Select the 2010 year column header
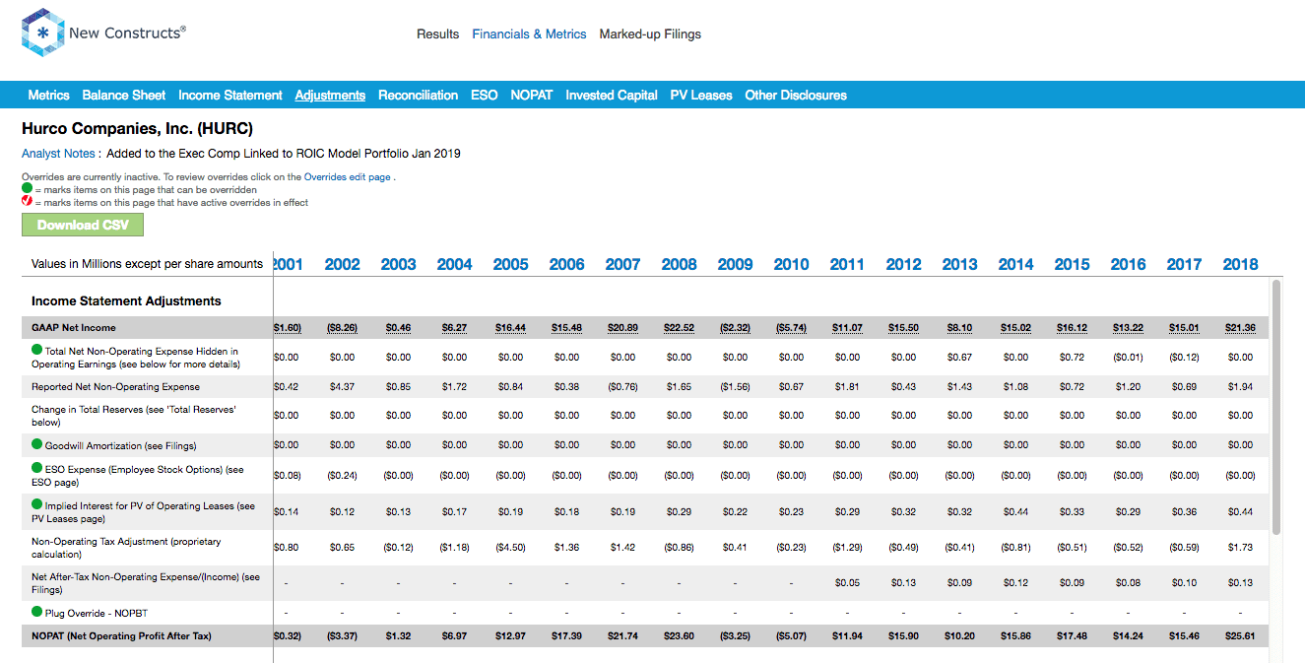 791,264
